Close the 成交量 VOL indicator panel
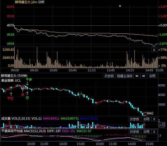Image resolution: width=167 pixels, height=146 pixels. [154, 119]
